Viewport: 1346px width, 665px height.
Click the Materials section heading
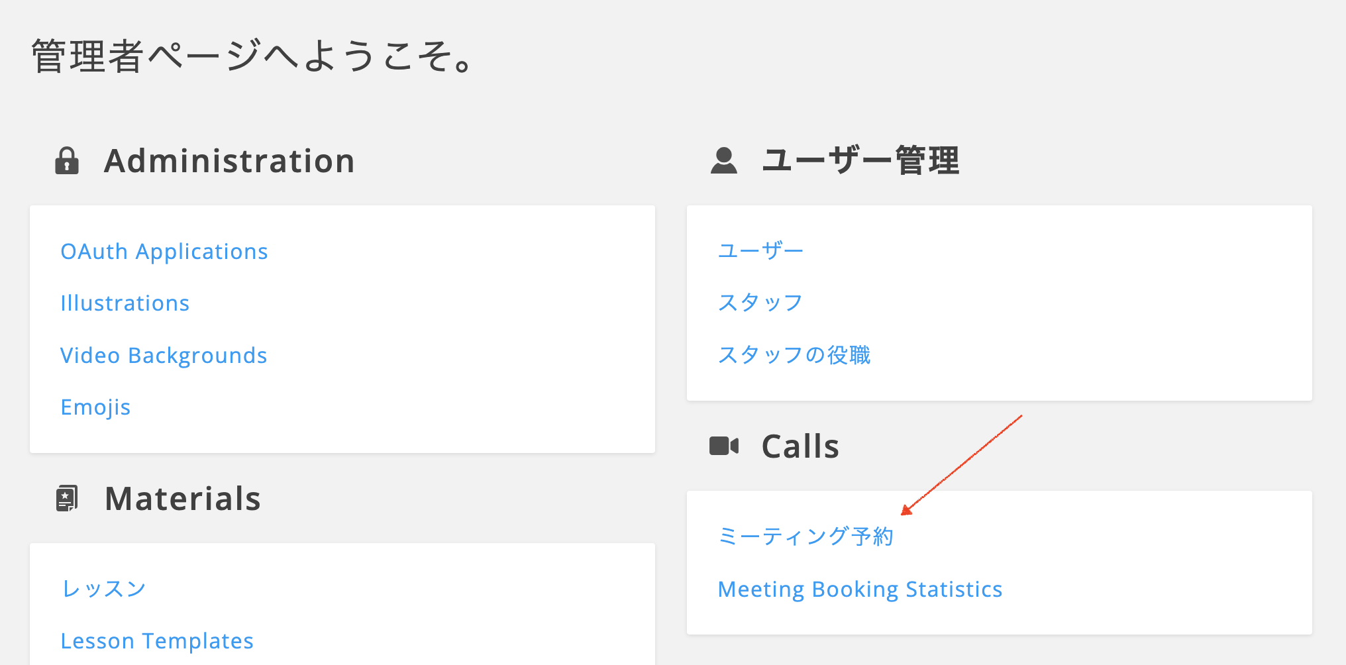coord(183,499)
